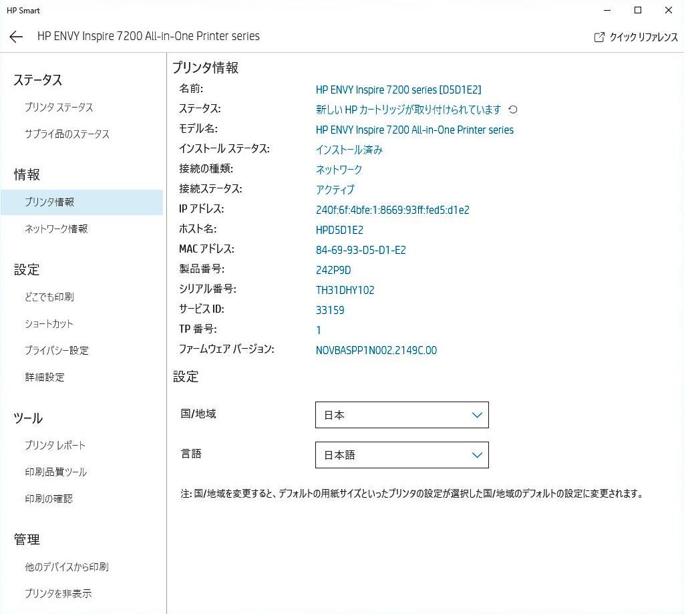Open プリンタ ステータス in the sidebar

(59, 108)
